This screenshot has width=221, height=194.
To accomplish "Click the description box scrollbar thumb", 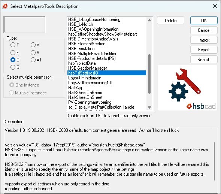I will point(214,161).
